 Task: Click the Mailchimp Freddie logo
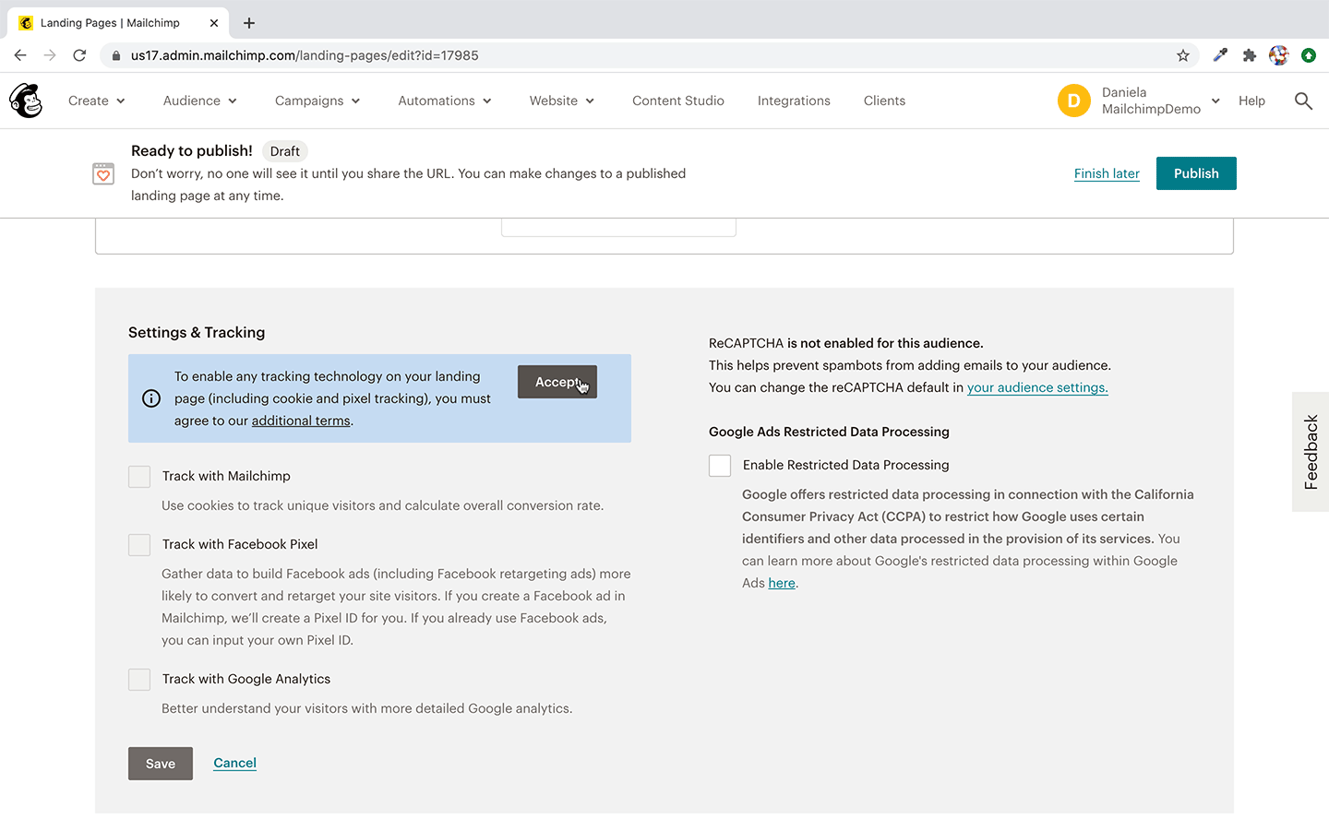26,101
